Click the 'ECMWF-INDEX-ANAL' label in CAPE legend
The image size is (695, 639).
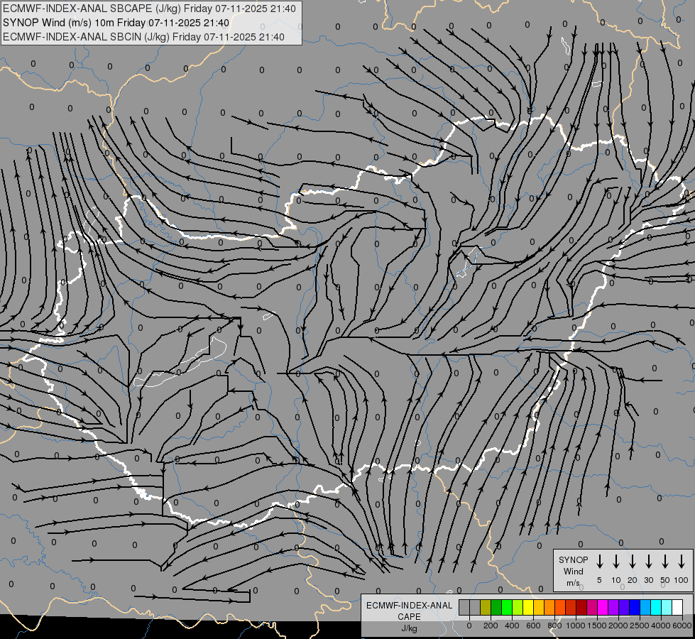point(410,606)
